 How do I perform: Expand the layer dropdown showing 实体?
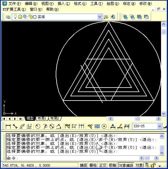[100, 17]
